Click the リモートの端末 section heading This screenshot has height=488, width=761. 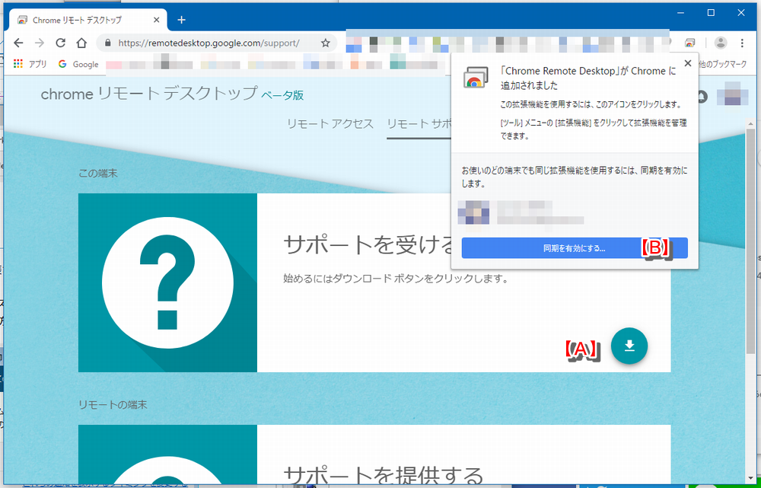point(113,405)
